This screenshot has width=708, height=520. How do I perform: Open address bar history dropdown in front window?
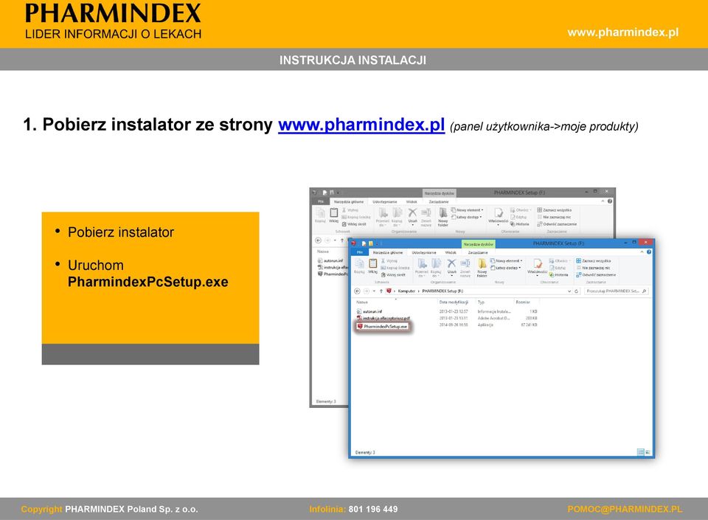click(x=569, y=291)
